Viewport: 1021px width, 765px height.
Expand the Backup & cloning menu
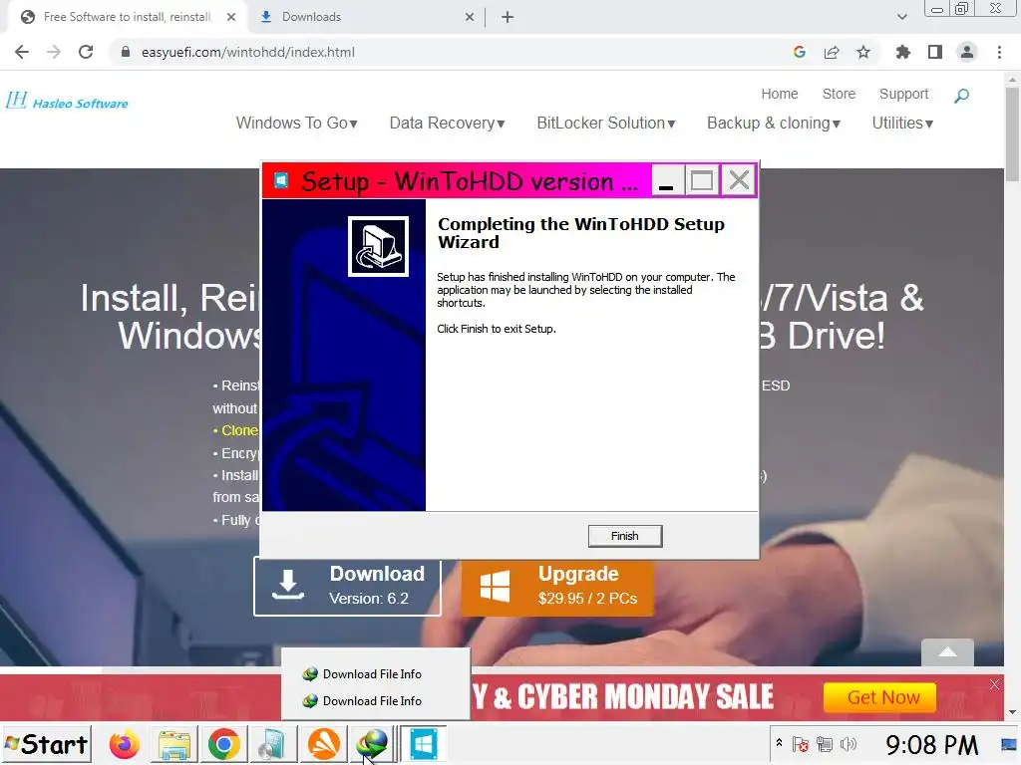[774, 123]
